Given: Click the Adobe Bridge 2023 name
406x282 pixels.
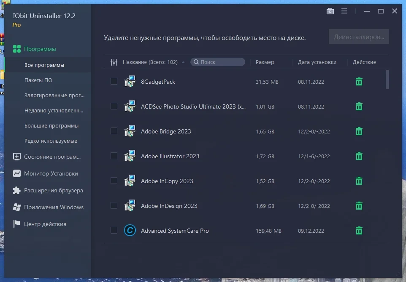Looking at the screenshot, I should pos(166,131).
